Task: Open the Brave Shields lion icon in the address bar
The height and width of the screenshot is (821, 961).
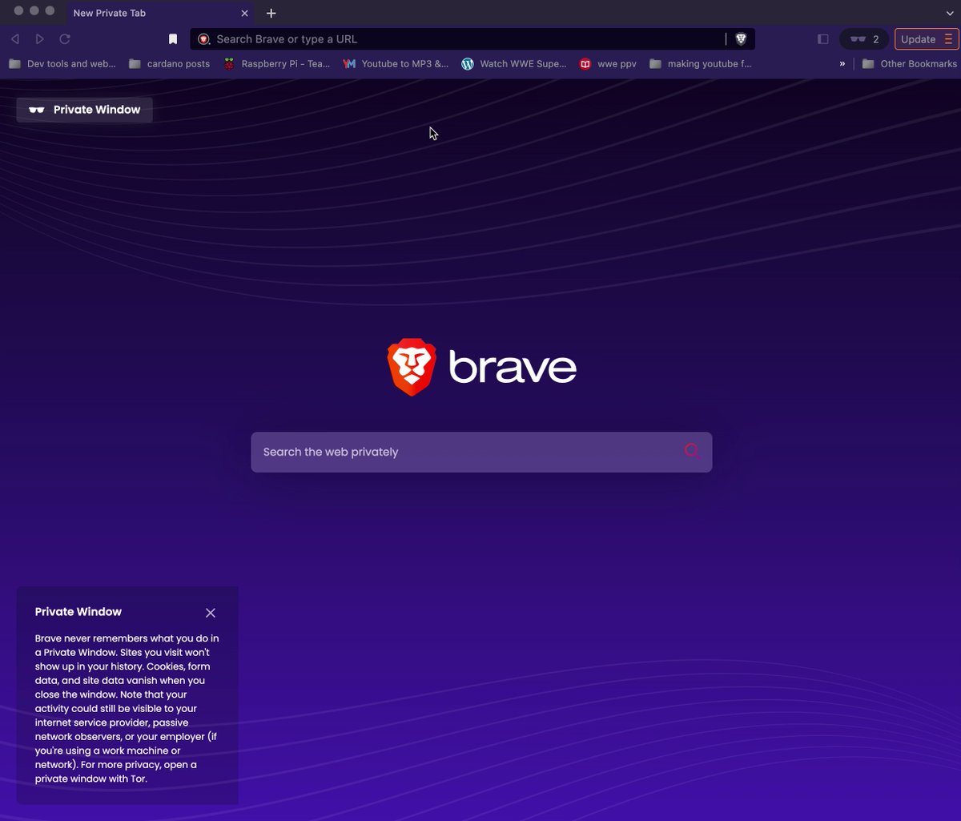Action: click(x=741, y=38)
